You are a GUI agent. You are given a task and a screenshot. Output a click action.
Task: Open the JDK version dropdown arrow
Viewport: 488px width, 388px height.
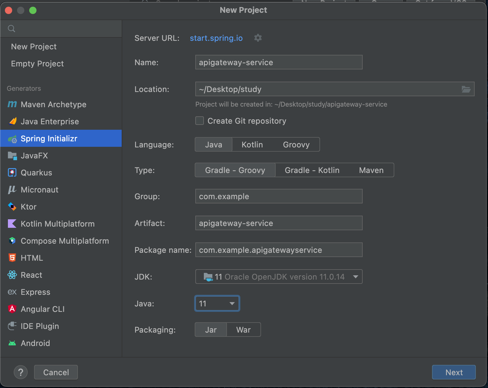point(355,277)
